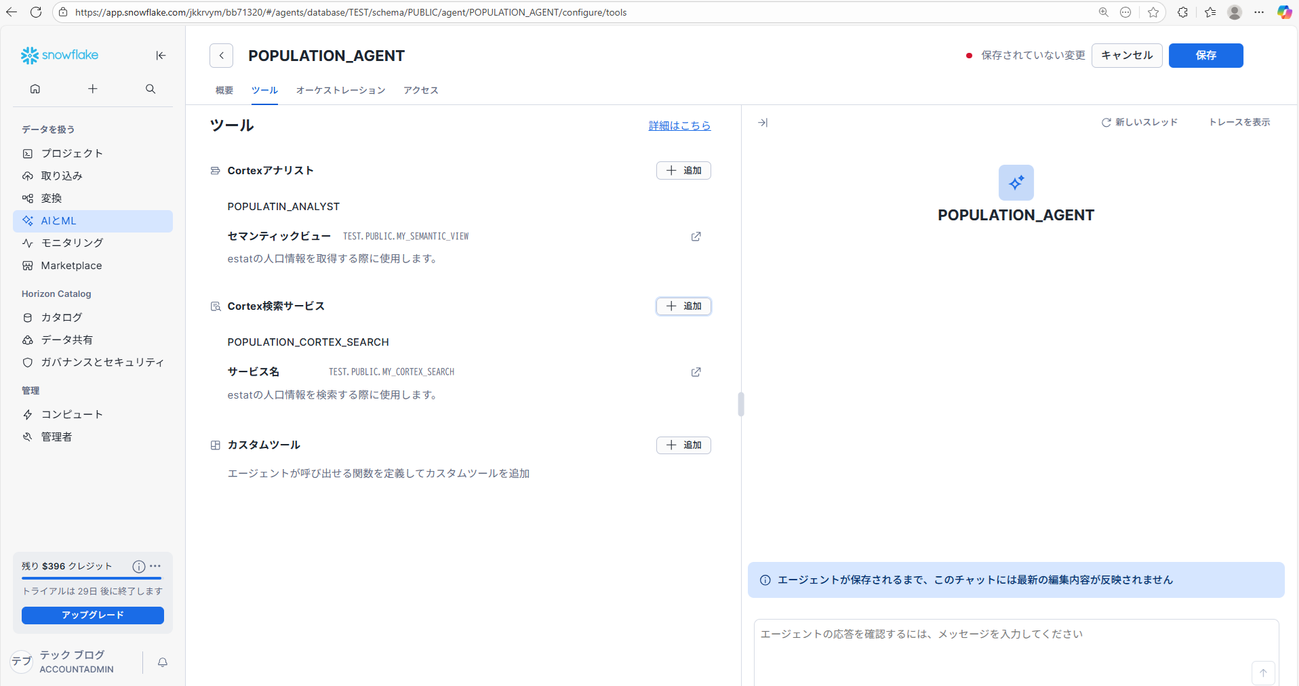Open the Copilot icon in browser
This screenshot has height=686, width=1299.
(1284, 12)
